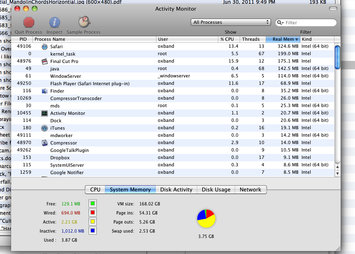Click the Swap used 2.53 GB value
Screen dimensions: 355x254
[147, 231]
